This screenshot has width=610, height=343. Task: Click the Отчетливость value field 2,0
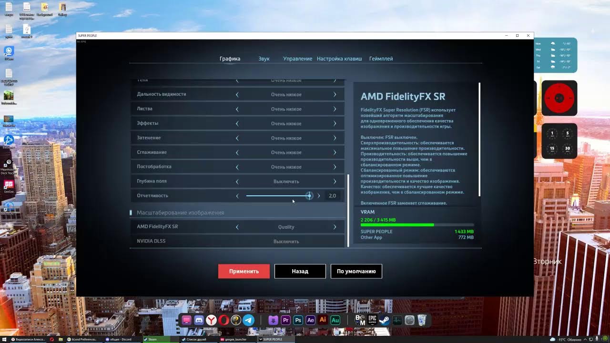pyautogui.click(x=333, y=196)
